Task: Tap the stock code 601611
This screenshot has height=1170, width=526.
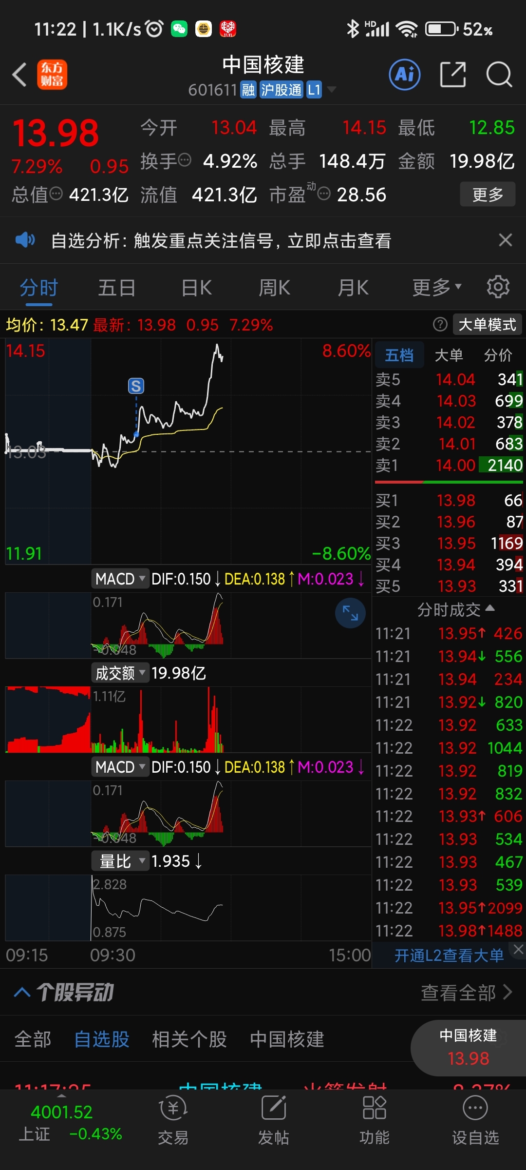Action: tap(212, 90)
